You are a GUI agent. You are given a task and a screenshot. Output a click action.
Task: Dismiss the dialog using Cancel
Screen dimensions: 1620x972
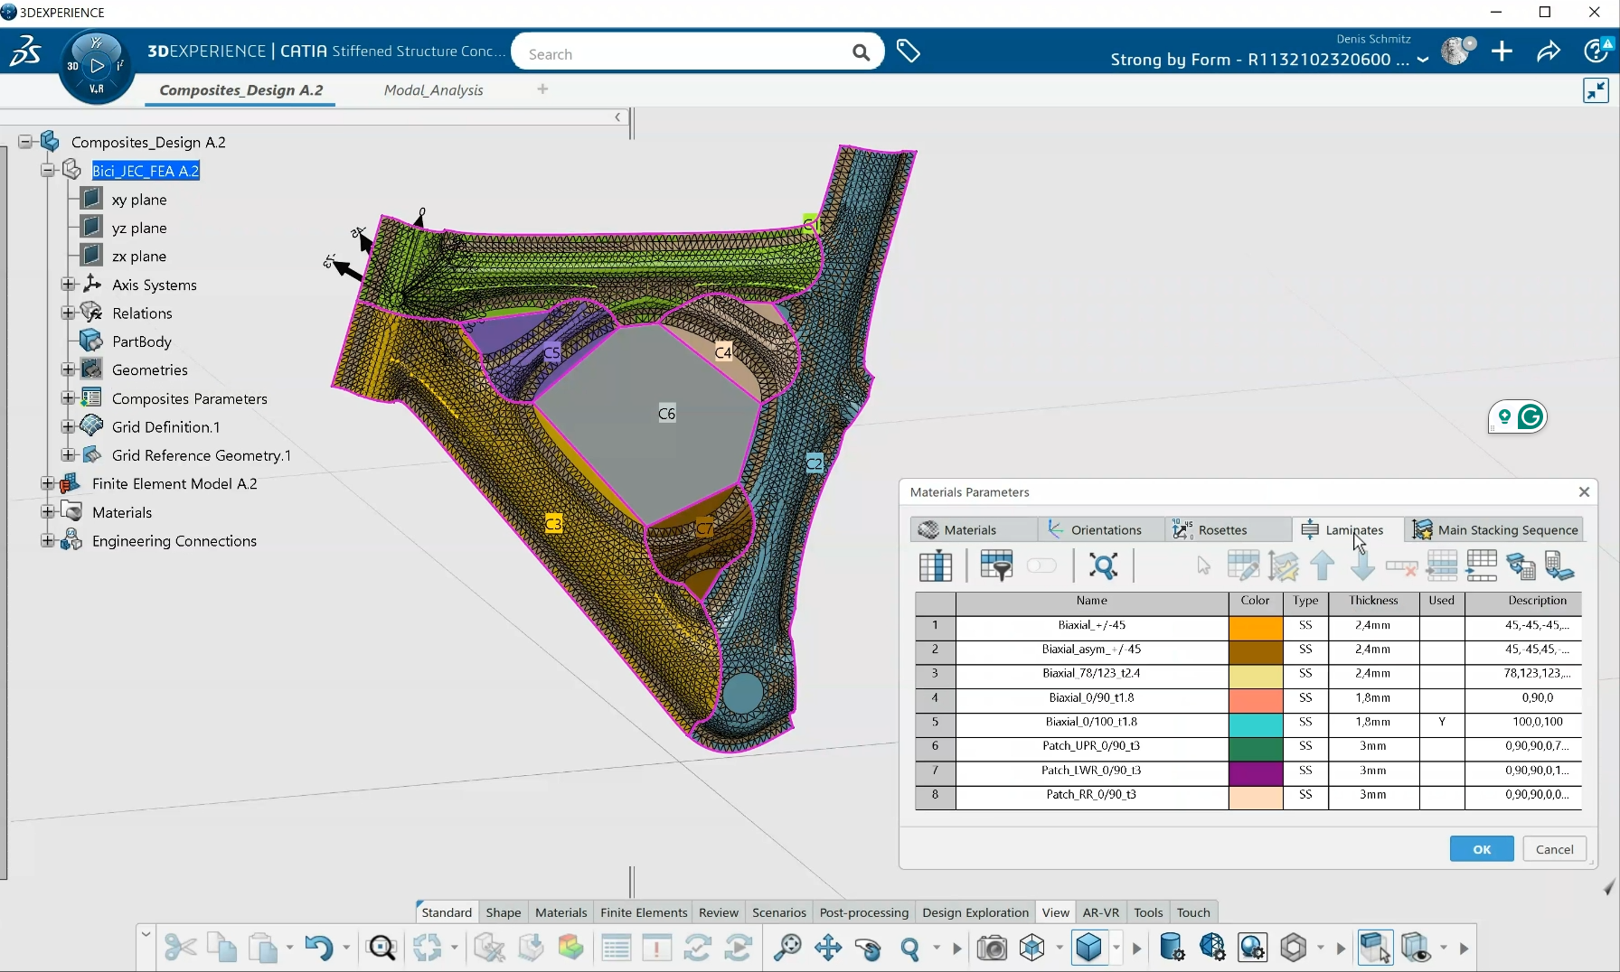pyautogui.click(x=1554, y=849)
